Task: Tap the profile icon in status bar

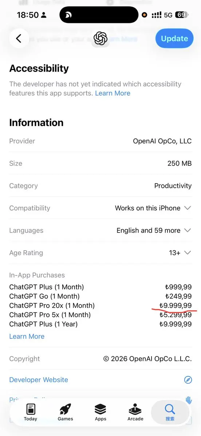Action: click(44, 15)
